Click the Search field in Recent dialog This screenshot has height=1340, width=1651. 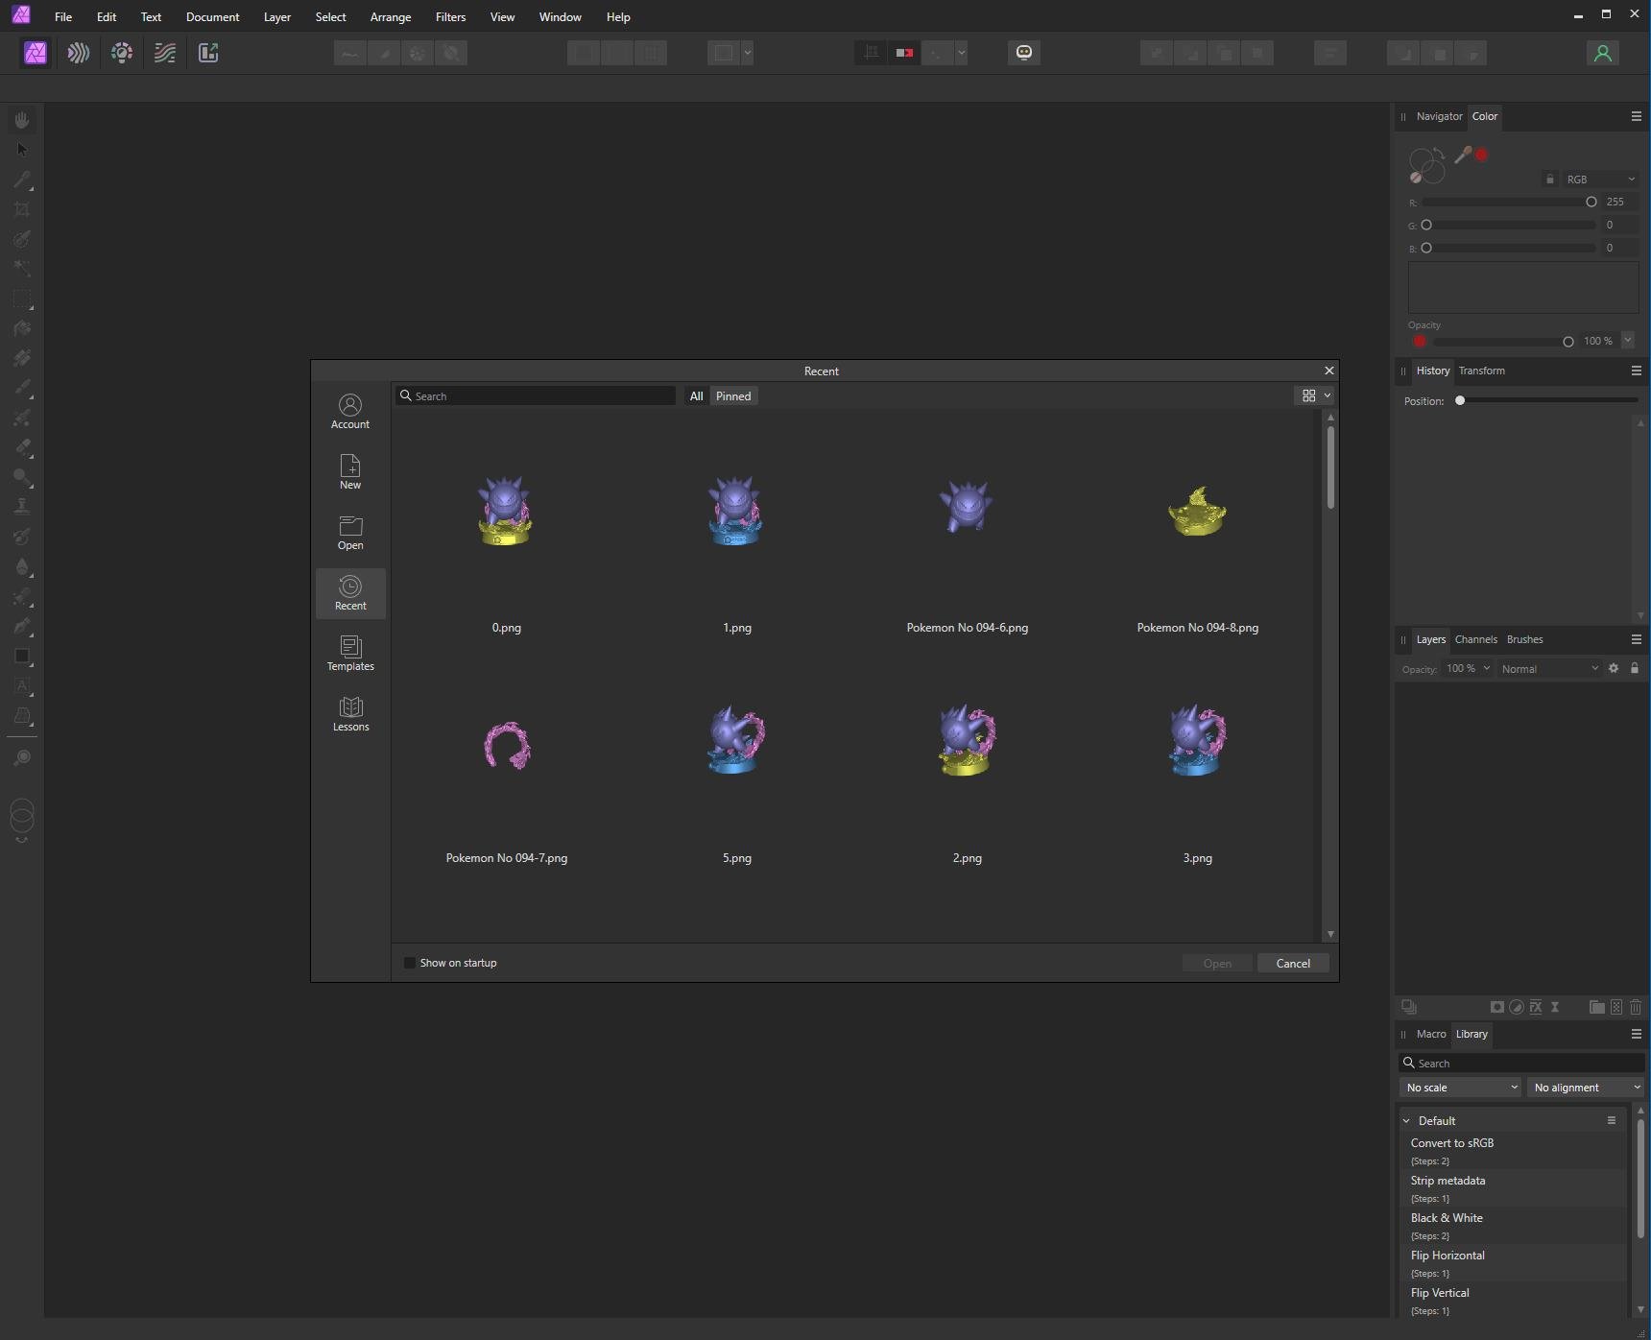536,395
